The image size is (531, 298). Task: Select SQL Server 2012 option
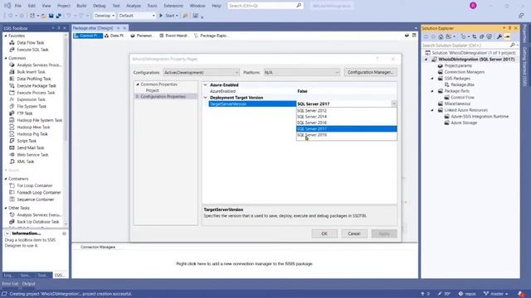tap(347, 110)
